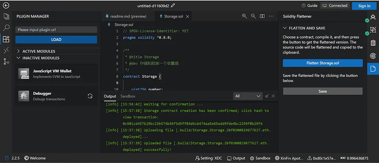Click the Save flattened file button

coord(323,91)
